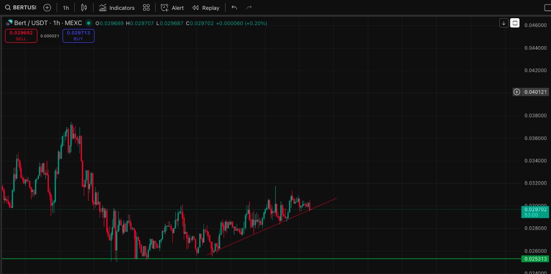The image size is (551, 274).
Task: Open the layout templates grid icon
Action: pyautogui.click(x=147, y=8)
